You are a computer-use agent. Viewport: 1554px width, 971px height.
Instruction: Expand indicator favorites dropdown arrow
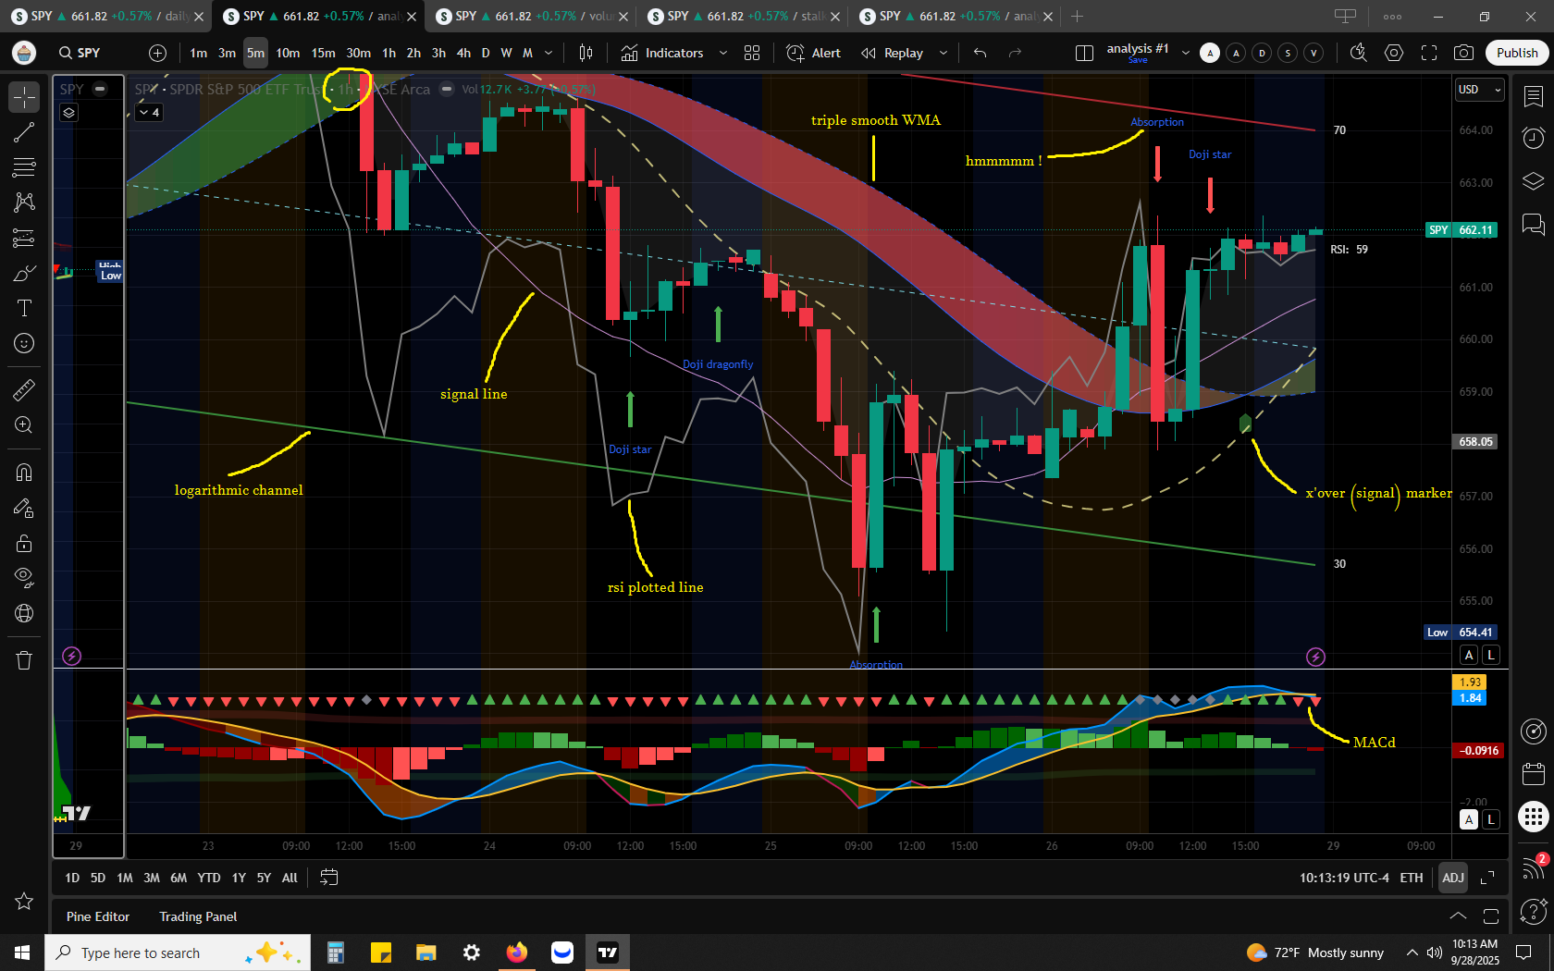pos(723,53)
